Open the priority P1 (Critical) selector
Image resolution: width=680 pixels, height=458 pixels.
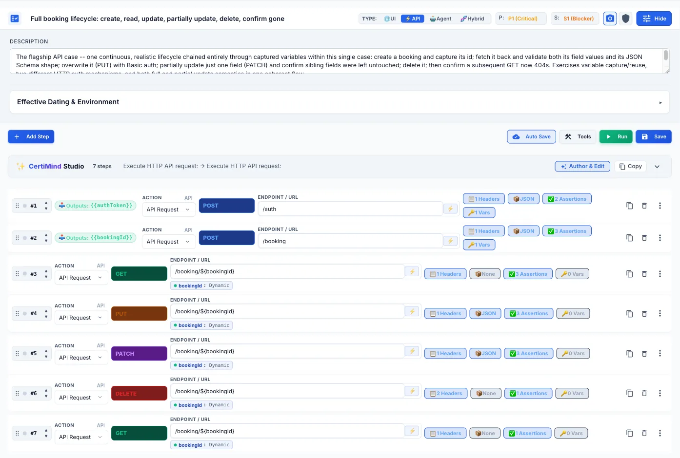(520, 19)
